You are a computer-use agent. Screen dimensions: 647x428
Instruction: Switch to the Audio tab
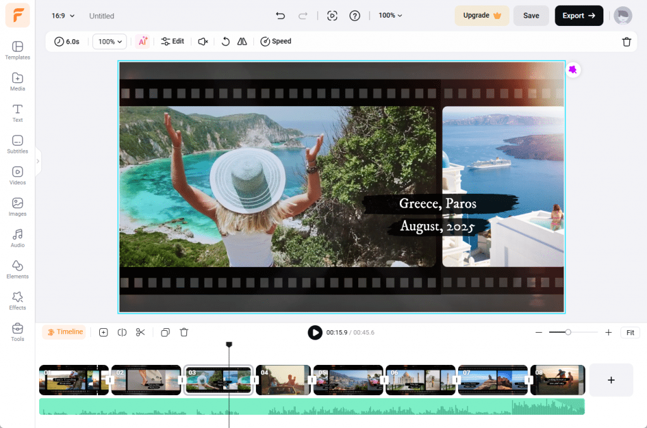coord(18,238)
